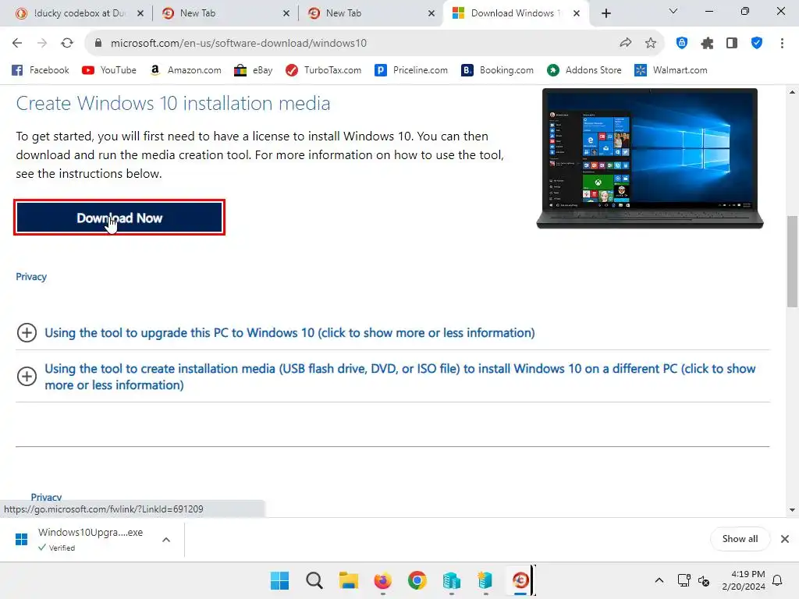Go back to the previous page
The width and height of the screenshot is (799, 599).
(17, 44)
